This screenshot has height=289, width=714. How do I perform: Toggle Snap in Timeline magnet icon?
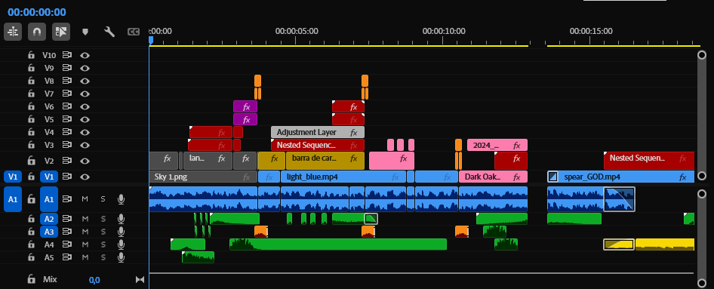pos(37,32)
